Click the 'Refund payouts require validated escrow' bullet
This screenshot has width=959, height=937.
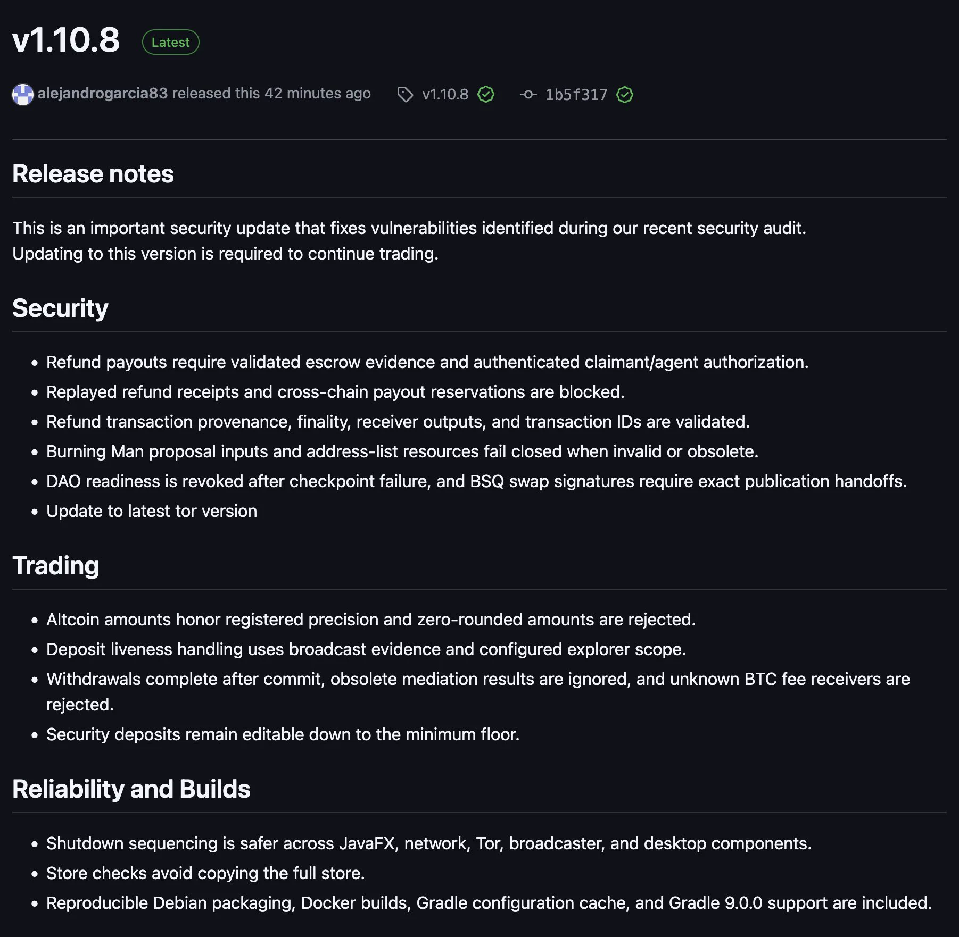pyautogui.click(x=427, y=362)
